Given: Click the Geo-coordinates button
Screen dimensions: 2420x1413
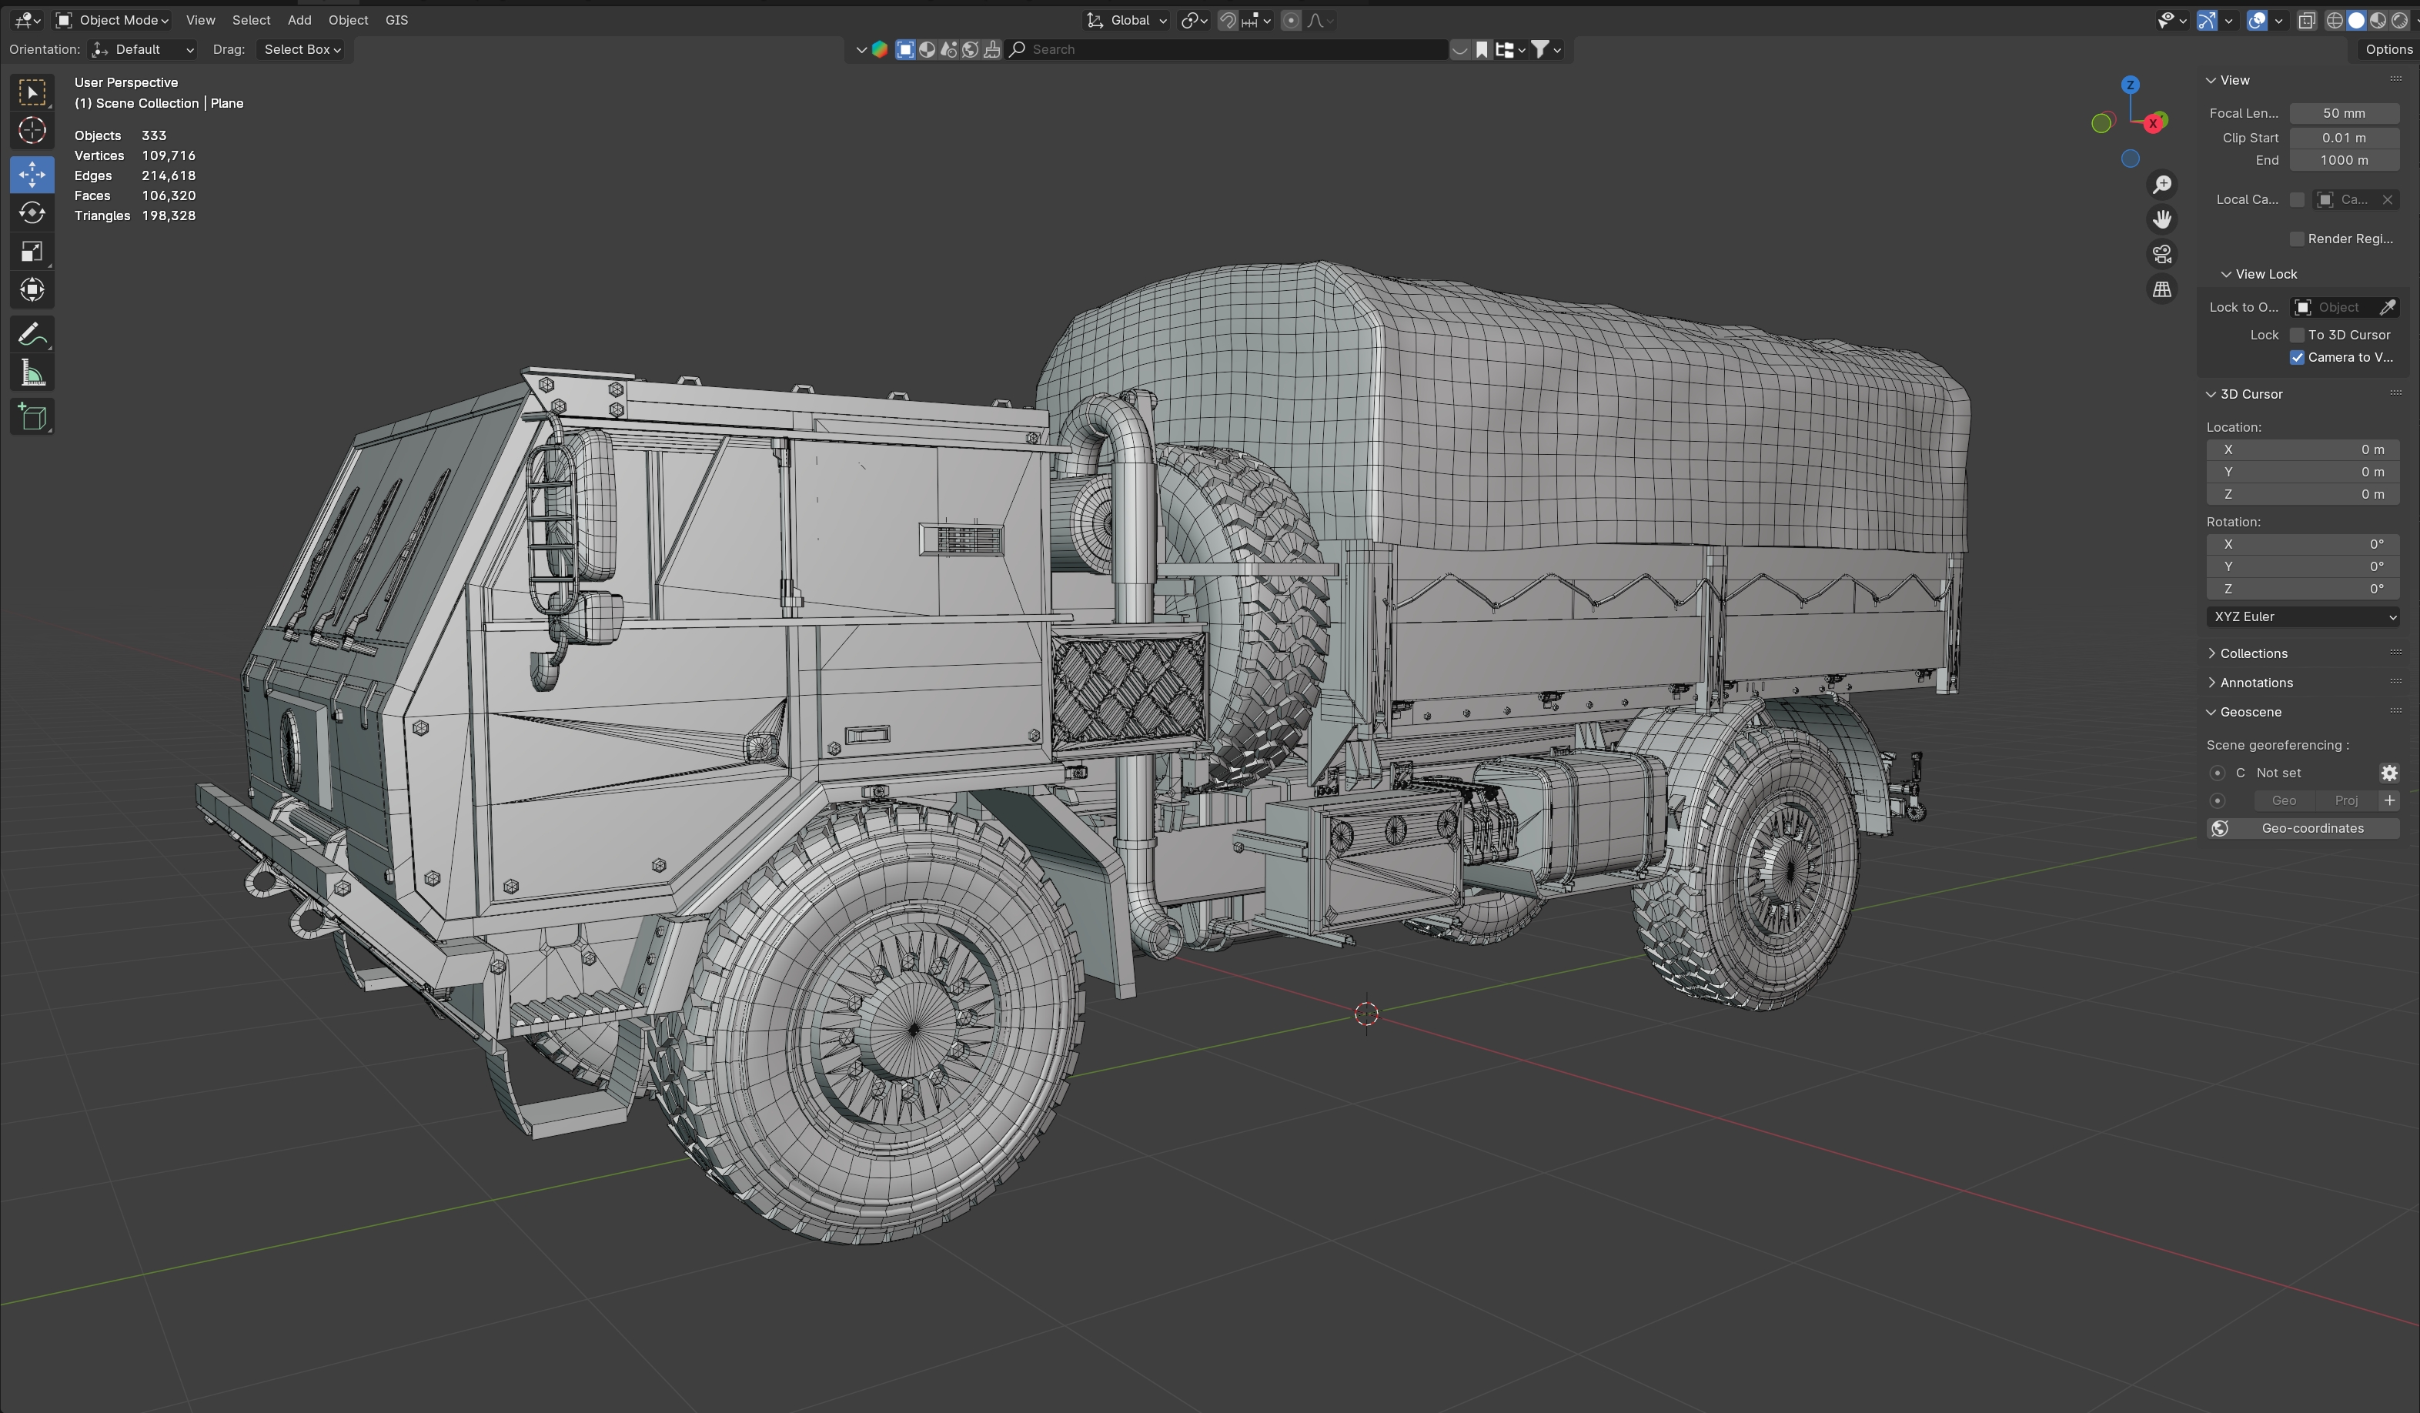Looking at the screenshot, I should click(x=2303, y=828).
